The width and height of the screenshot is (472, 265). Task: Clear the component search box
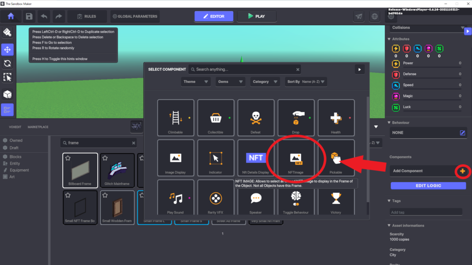(298, 69)
